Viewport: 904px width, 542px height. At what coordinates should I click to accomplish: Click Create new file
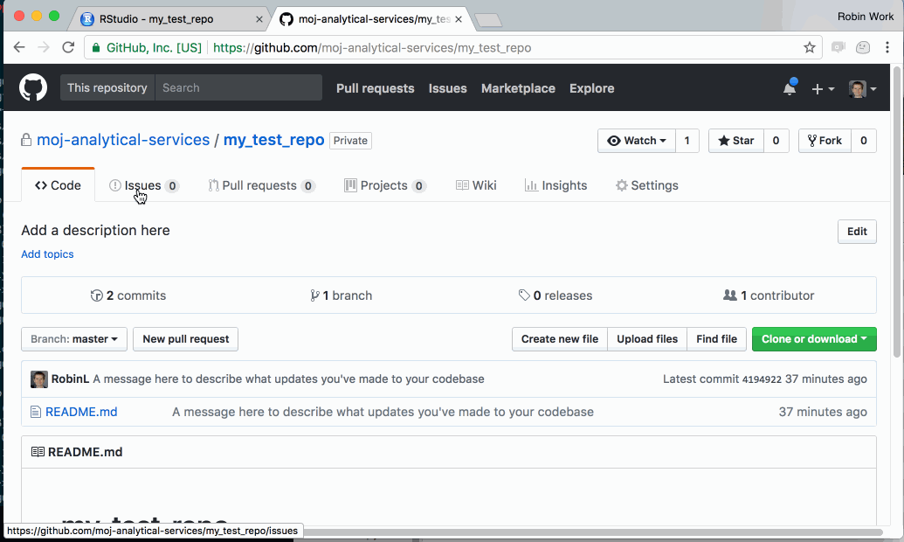[560, 339]
